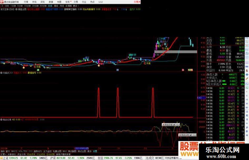Click the gear icon beside 仙台仑巷 indicator
This screenshot has height=160, width=249.
(x=1, y=120)
